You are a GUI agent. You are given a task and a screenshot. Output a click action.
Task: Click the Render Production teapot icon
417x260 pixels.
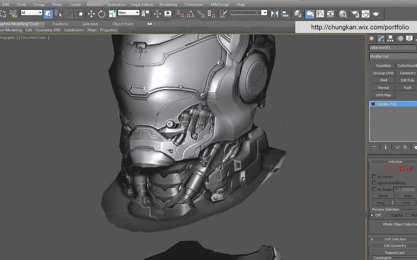click(376, 14)
